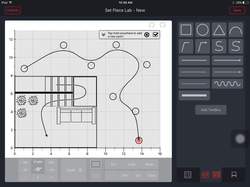Click the Copy button
The image size is (250, 187).
tap(131, 164)
